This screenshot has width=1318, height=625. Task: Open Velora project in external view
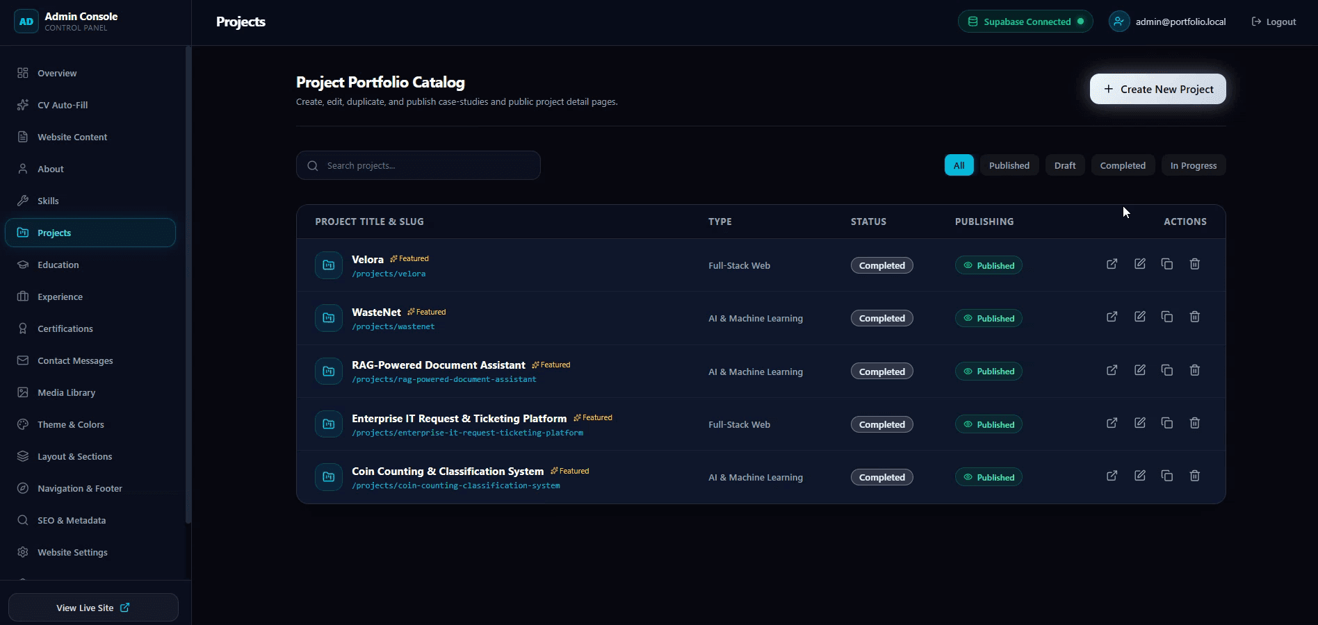[1112, 264]
